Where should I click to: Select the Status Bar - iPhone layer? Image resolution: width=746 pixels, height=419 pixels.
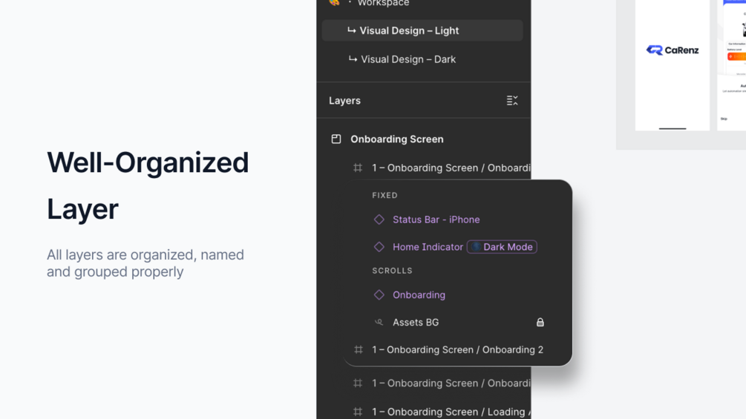436,220
